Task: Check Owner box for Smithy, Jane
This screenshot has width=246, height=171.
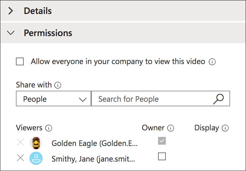Action: point(162,157)
